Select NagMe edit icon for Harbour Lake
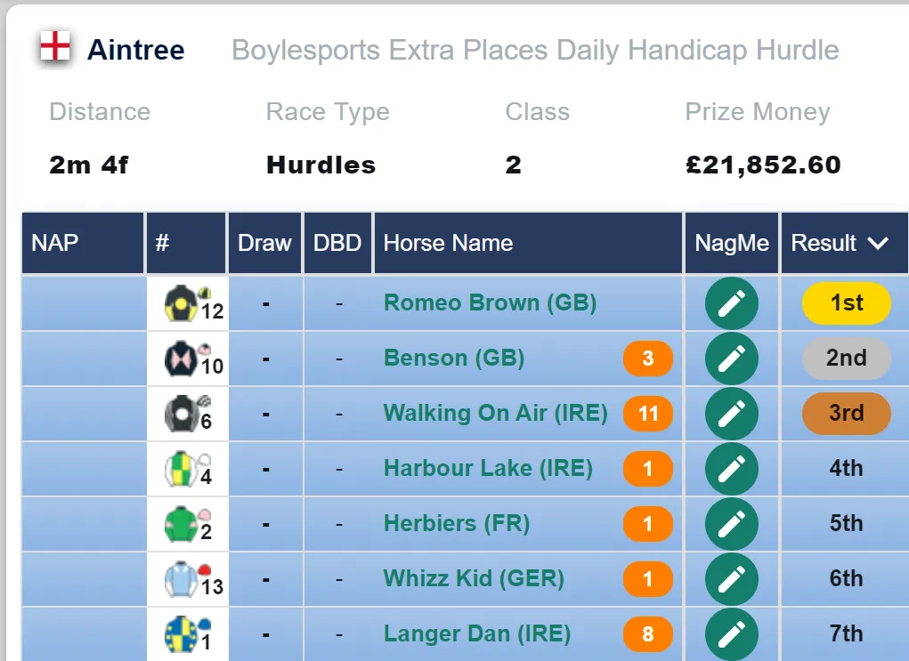Viewport: 909px width, 661px height. pos(732,468)
